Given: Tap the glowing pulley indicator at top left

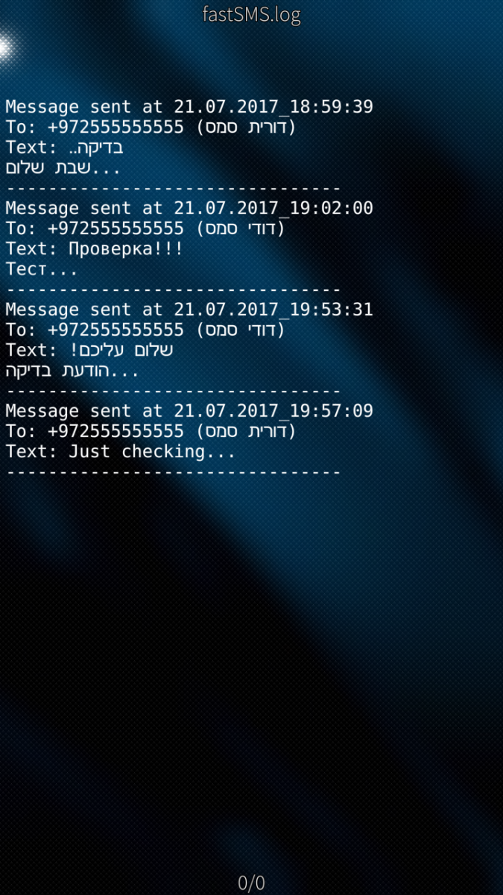Looking at the screenshot, I should point(4,48).
